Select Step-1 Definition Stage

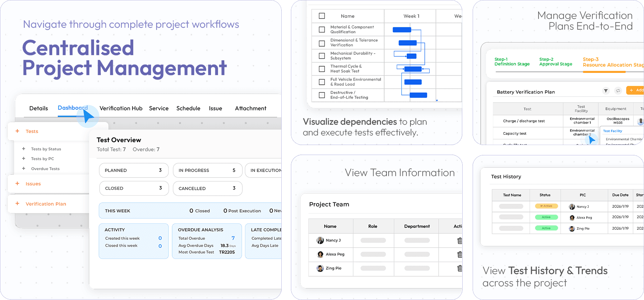(512, 62)
